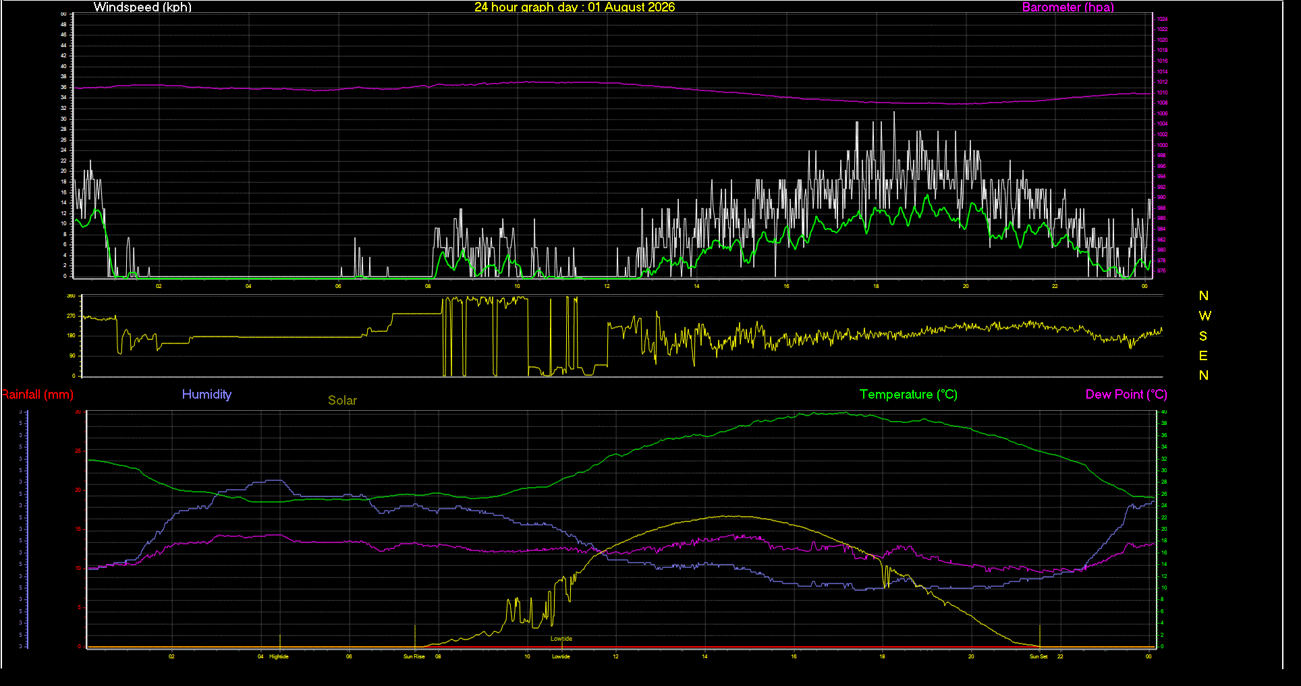
Task: Click the 'Windspeed (kph)' chart title
Action: click(142, 7)
